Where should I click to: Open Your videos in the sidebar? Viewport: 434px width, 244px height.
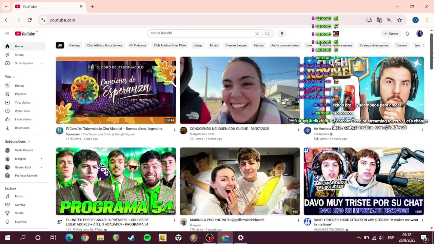[24, 103]
